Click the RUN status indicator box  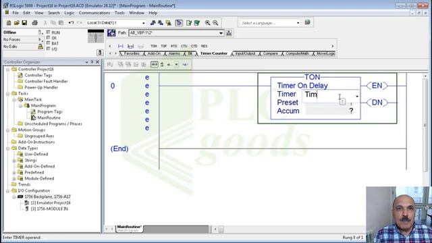(x=49, y=32)
